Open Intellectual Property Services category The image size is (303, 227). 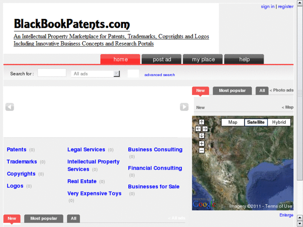93,165
